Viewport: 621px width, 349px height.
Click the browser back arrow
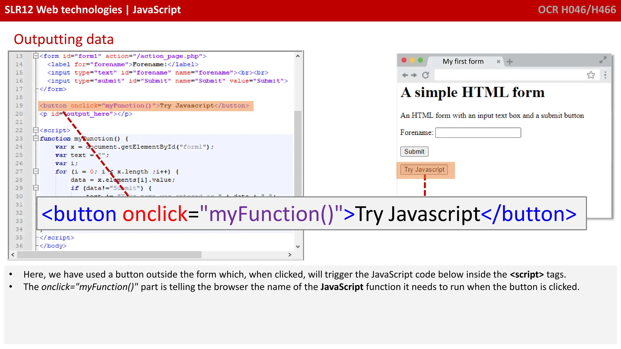[405, 75]
